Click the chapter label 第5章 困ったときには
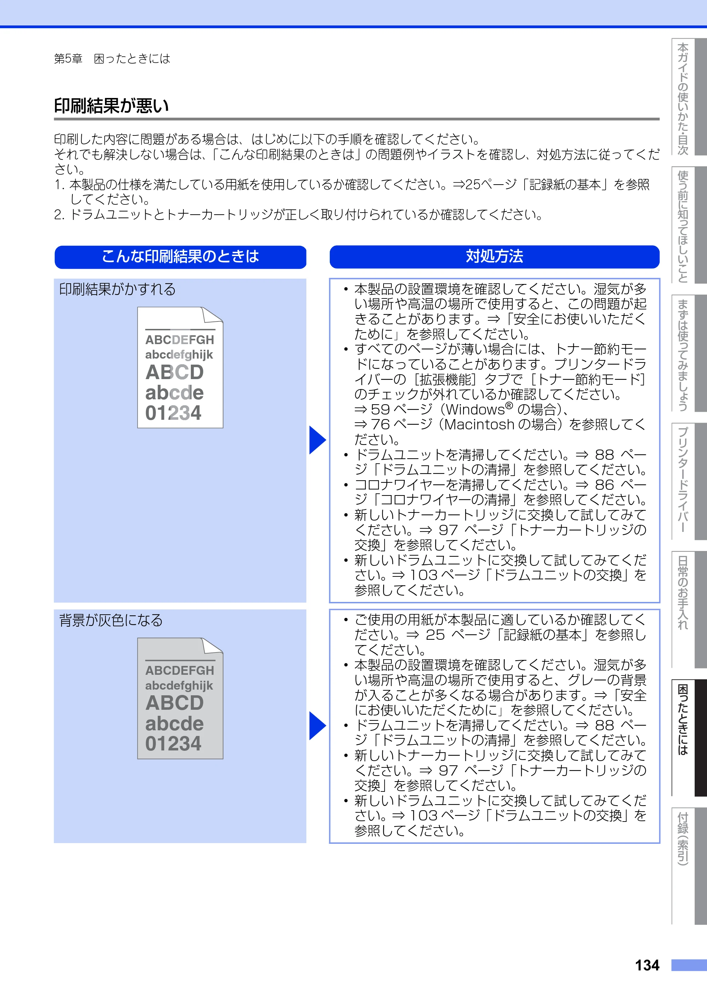This screenshot has width=707, height=998. pyautogui.click(x=112, y=59)
